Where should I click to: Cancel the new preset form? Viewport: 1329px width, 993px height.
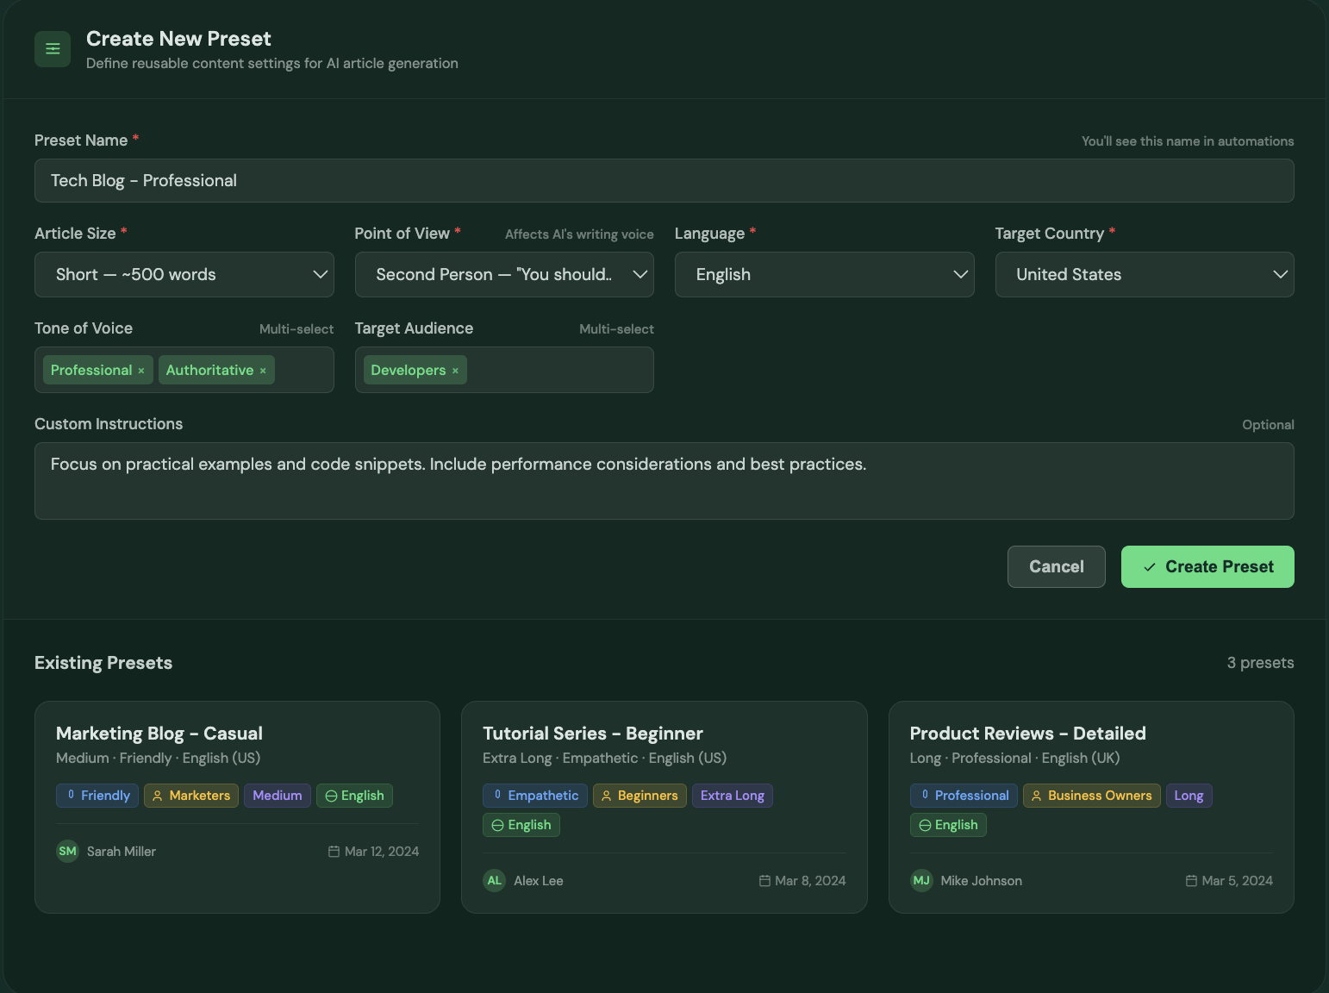click(1056, 567)
